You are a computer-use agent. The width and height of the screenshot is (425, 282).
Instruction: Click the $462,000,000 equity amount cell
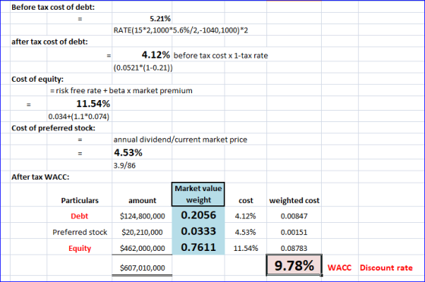(142, 248)
